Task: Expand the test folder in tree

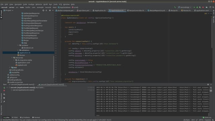Action: click(x=10, y=68)
